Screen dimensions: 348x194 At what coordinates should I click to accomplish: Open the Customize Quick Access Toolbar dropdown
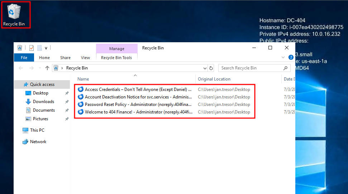coord(46,48)
